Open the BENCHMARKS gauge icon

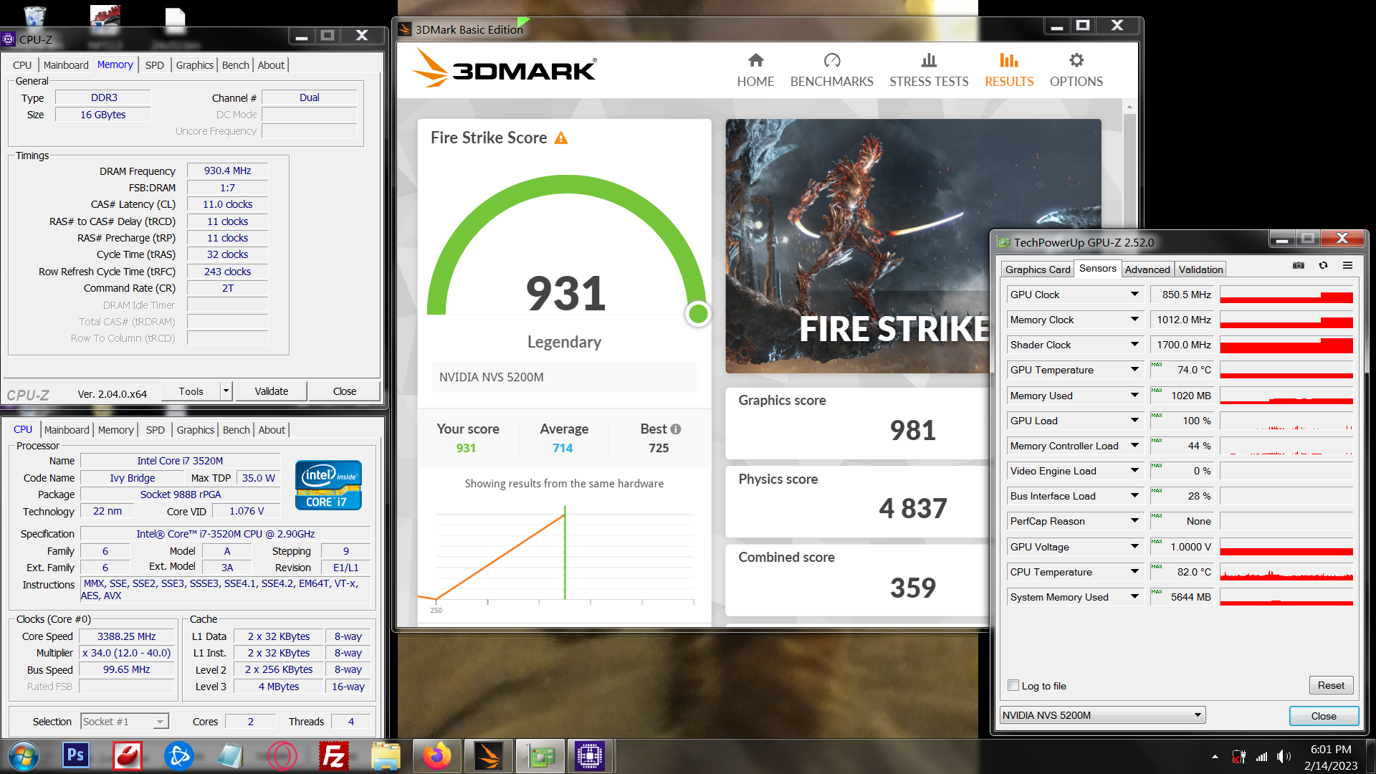pyautogui.click(x=831, y=60)
